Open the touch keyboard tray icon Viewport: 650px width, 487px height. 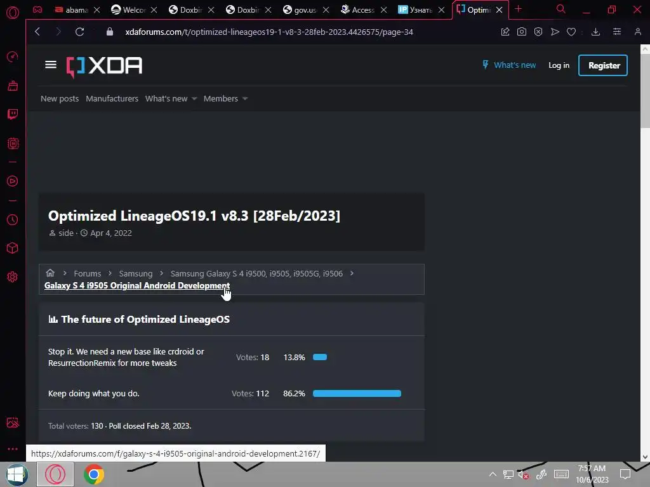[x=561, y=474]
